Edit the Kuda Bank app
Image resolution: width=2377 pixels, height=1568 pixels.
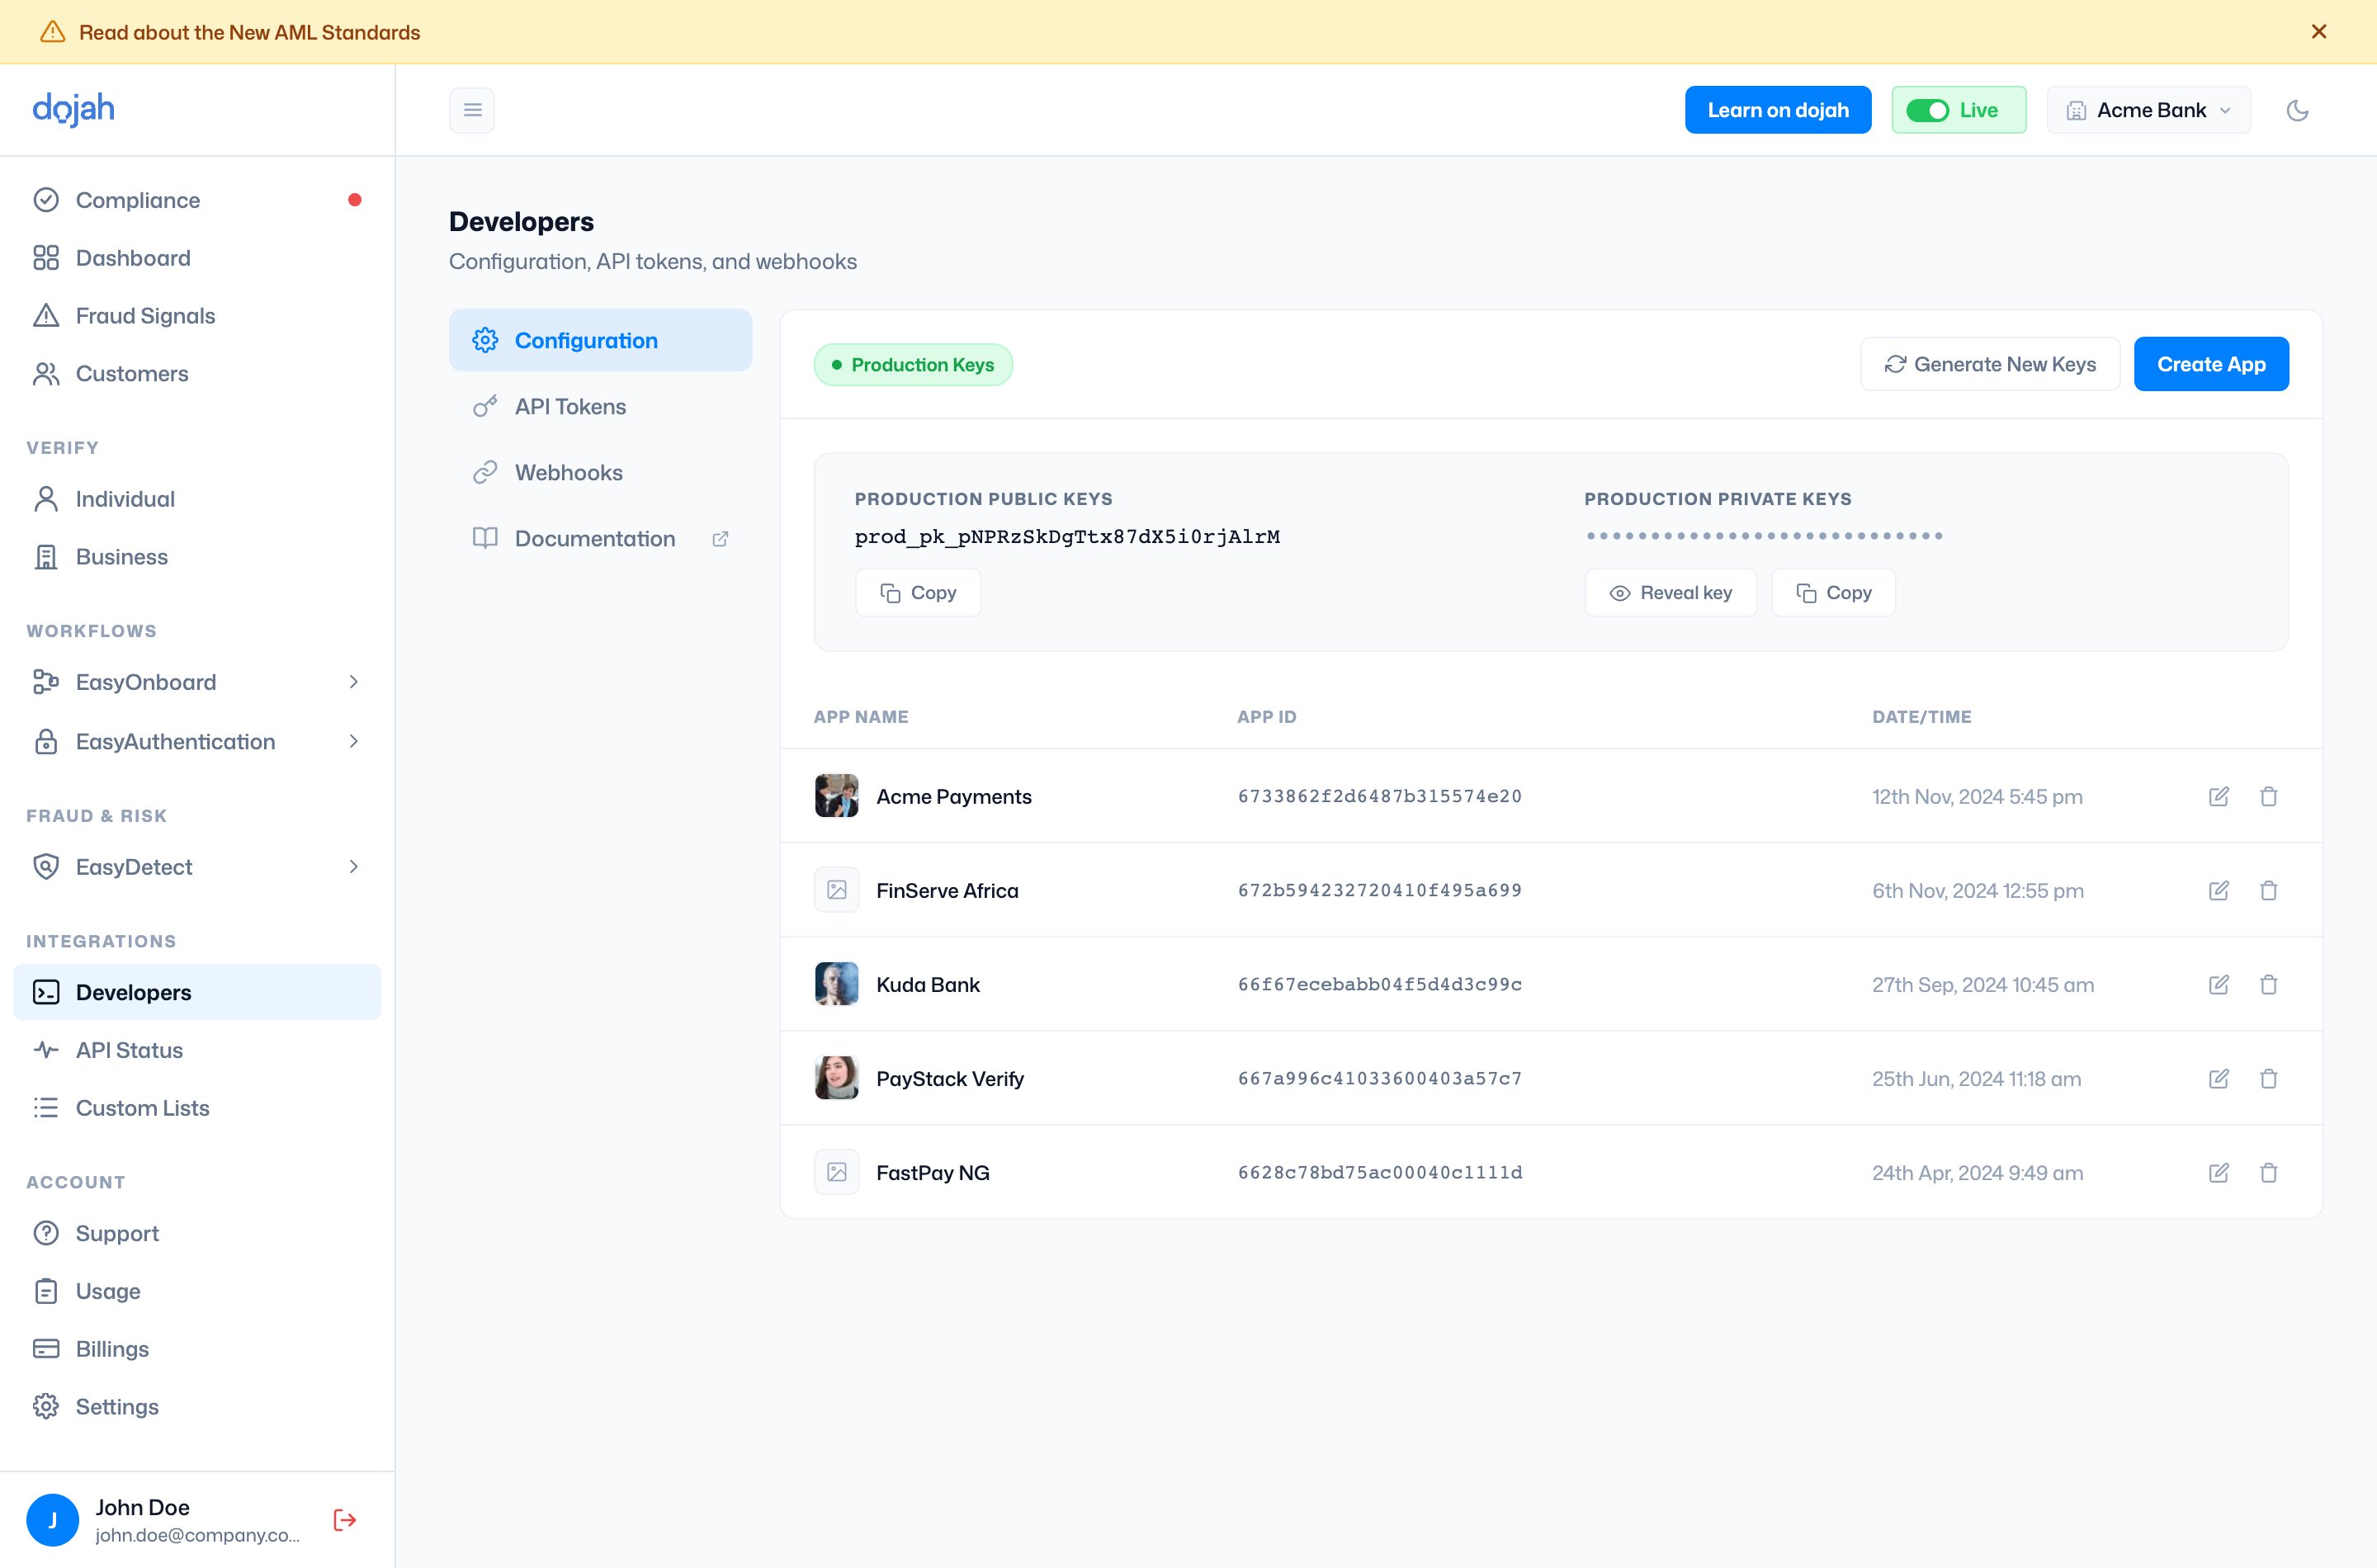2219,985
